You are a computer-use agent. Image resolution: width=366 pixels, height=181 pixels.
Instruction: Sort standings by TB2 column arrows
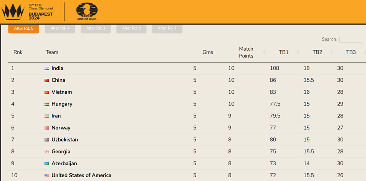click(331, 52)
